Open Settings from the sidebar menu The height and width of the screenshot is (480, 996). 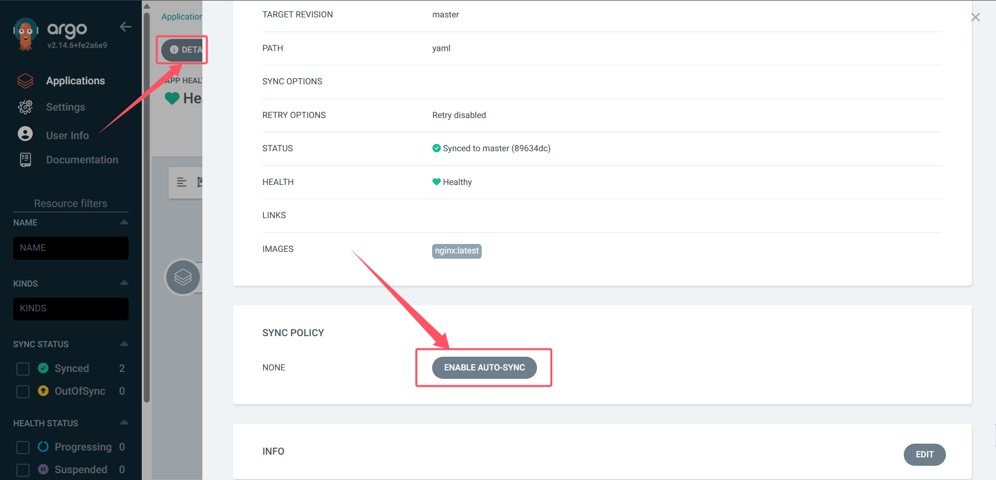coord(65,107)
